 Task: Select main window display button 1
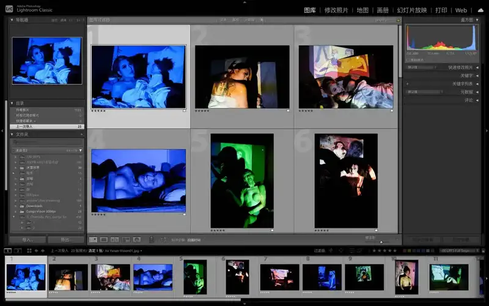tap(8, 251)
